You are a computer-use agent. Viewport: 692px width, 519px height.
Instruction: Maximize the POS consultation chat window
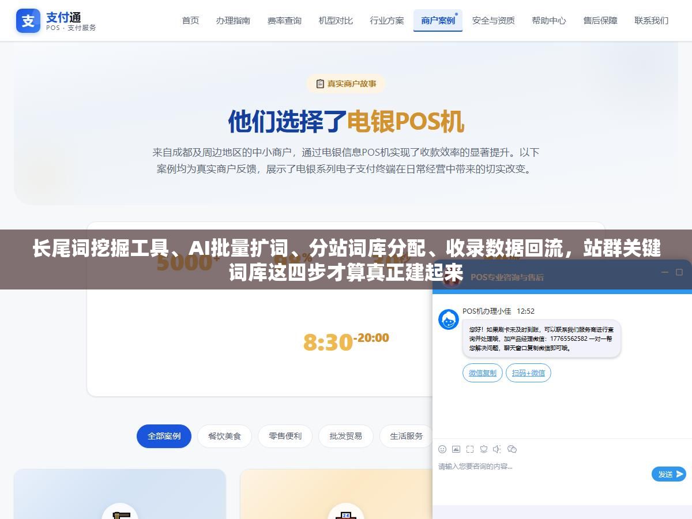[679, 272]
